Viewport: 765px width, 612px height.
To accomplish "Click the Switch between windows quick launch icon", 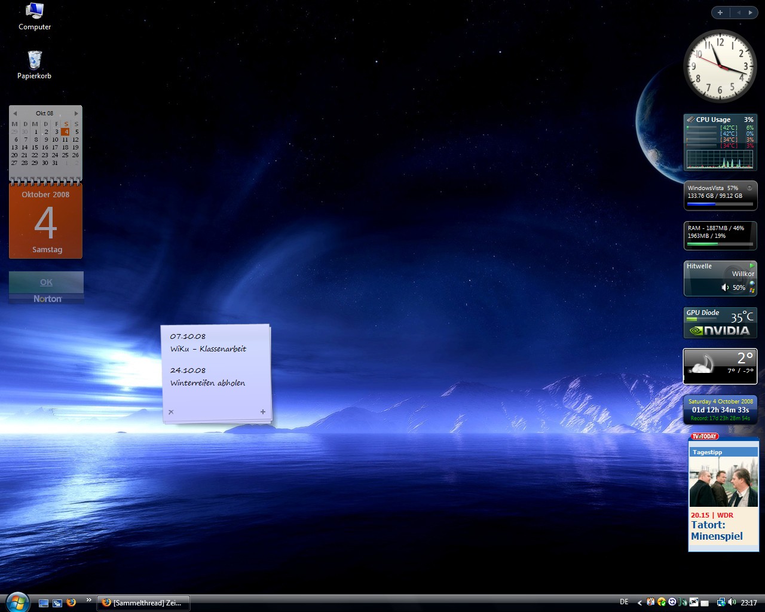I will [x=57, y=603].
